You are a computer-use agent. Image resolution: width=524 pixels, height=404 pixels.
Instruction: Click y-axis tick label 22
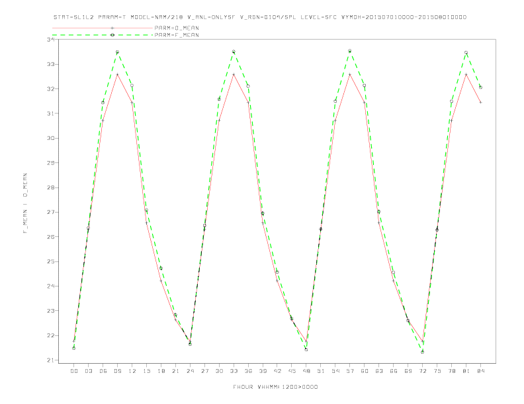[x=51, y=335]
